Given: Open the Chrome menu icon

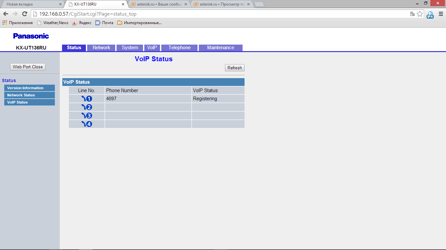Looking at the screenshot, I should 440,14.
